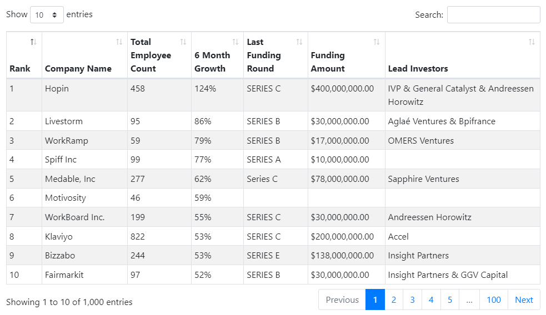The height and width of the screenshot is (315, 546).
Task: Sort by 6 Month Growth arrows
Action: [x=236, y=42]
